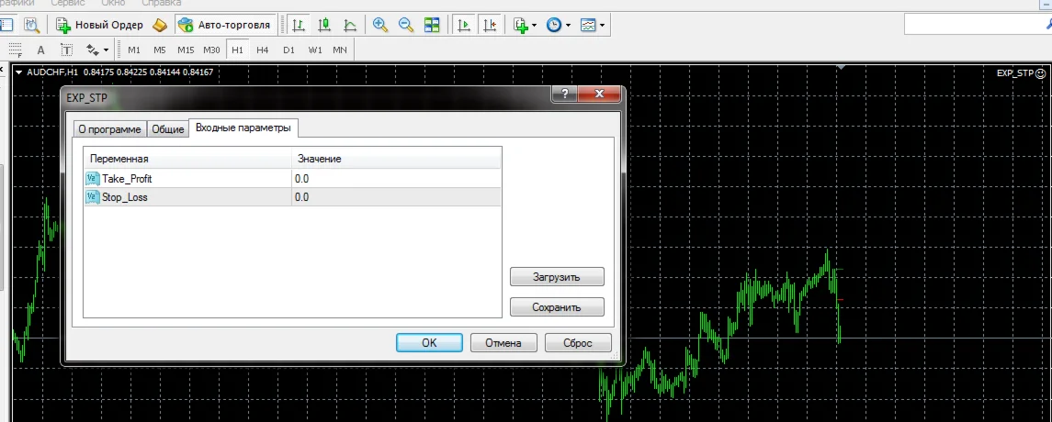1052x422 pixels.
Task: Click the Переменная column header
Action: (x=187, y=159)
